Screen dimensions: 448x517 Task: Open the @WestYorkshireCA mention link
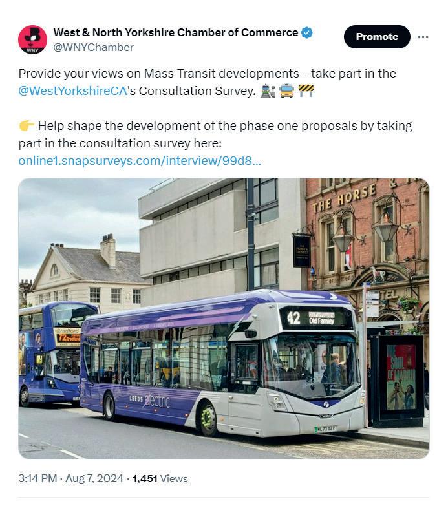coord(72,91)
